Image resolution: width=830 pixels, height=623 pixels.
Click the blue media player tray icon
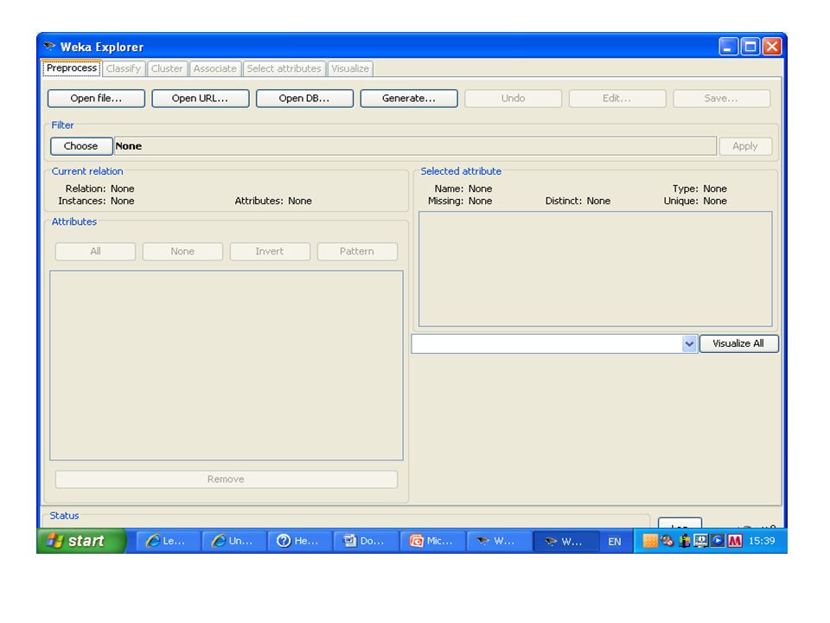[x=718, y=541]
